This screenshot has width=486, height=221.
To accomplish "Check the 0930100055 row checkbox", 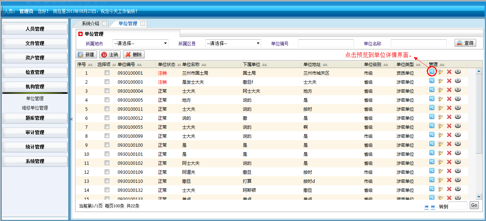I will (107, 127).
